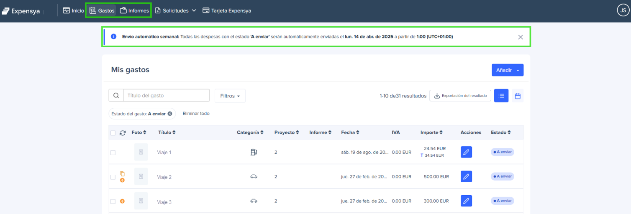Screen dimensions: 631x214
Task: Click Exportación del resultado button
Action: [460, 96]
